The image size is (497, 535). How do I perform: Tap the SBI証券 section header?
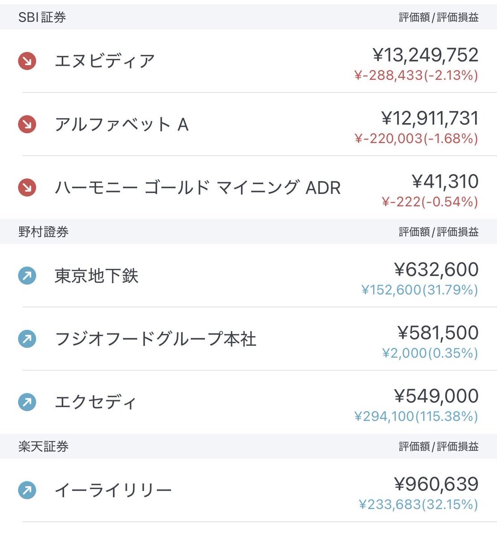(x=42, y=17)
